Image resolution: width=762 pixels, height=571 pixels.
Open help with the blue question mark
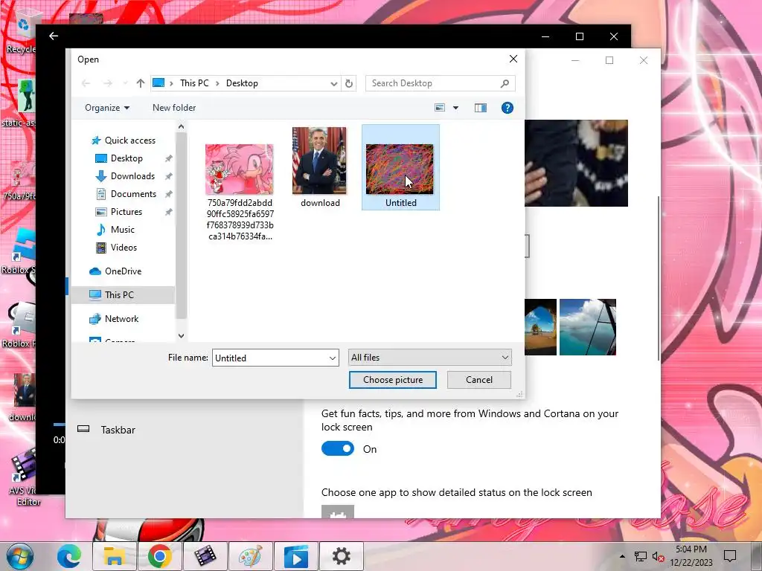(507, 108)
